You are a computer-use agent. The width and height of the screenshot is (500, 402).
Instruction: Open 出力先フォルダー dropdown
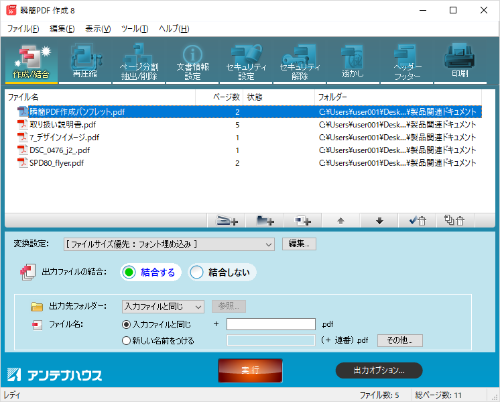pyautogui.click(x=163, y=307)
